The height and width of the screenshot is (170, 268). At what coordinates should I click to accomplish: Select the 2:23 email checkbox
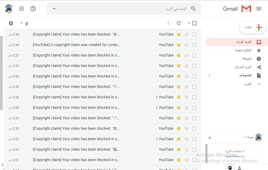coord(194,139)
